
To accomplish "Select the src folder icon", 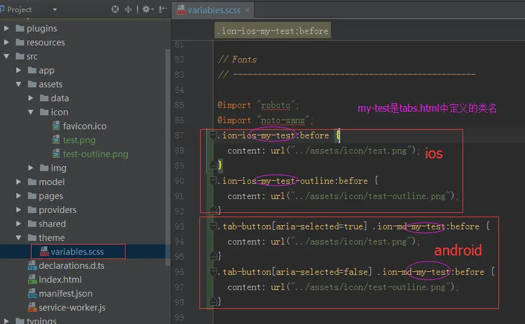I will [x=20, y=56].
